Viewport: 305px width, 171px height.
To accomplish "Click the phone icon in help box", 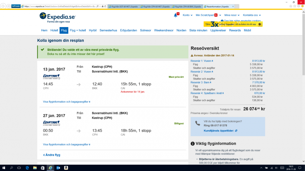I will click(198, 123).
